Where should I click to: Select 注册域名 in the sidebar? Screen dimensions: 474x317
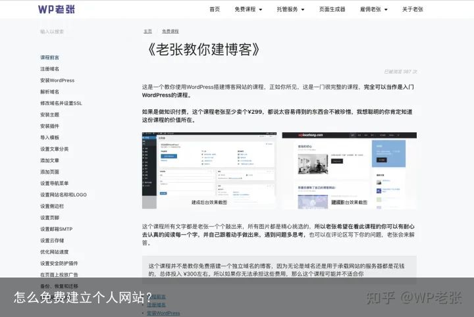pyautogui.click(x=49, y=69)
